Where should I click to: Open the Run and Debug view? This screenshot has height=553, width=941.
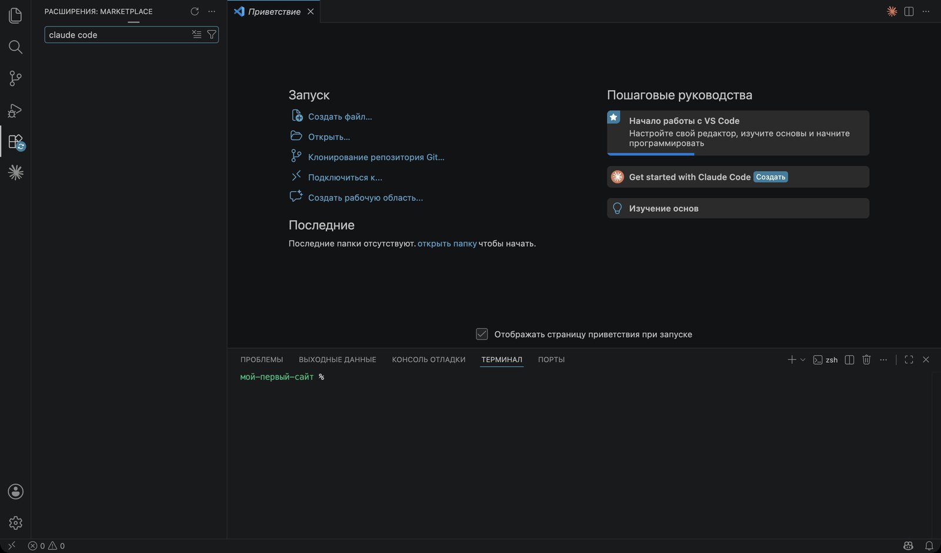point(15,110)
